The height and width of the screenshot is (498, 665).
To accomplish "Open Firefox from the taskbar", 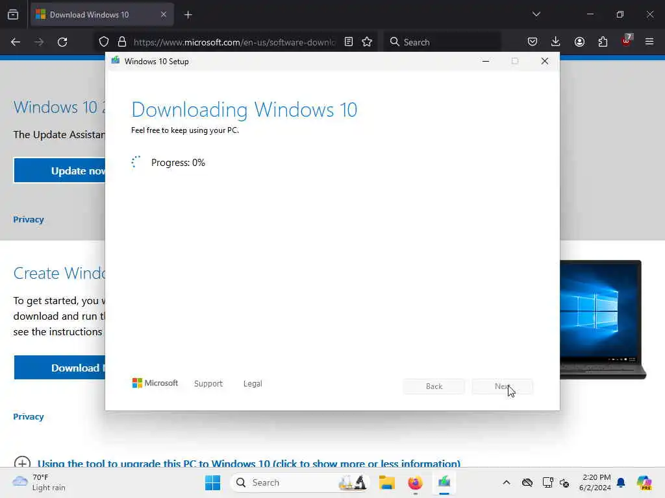I will [415, 482].
